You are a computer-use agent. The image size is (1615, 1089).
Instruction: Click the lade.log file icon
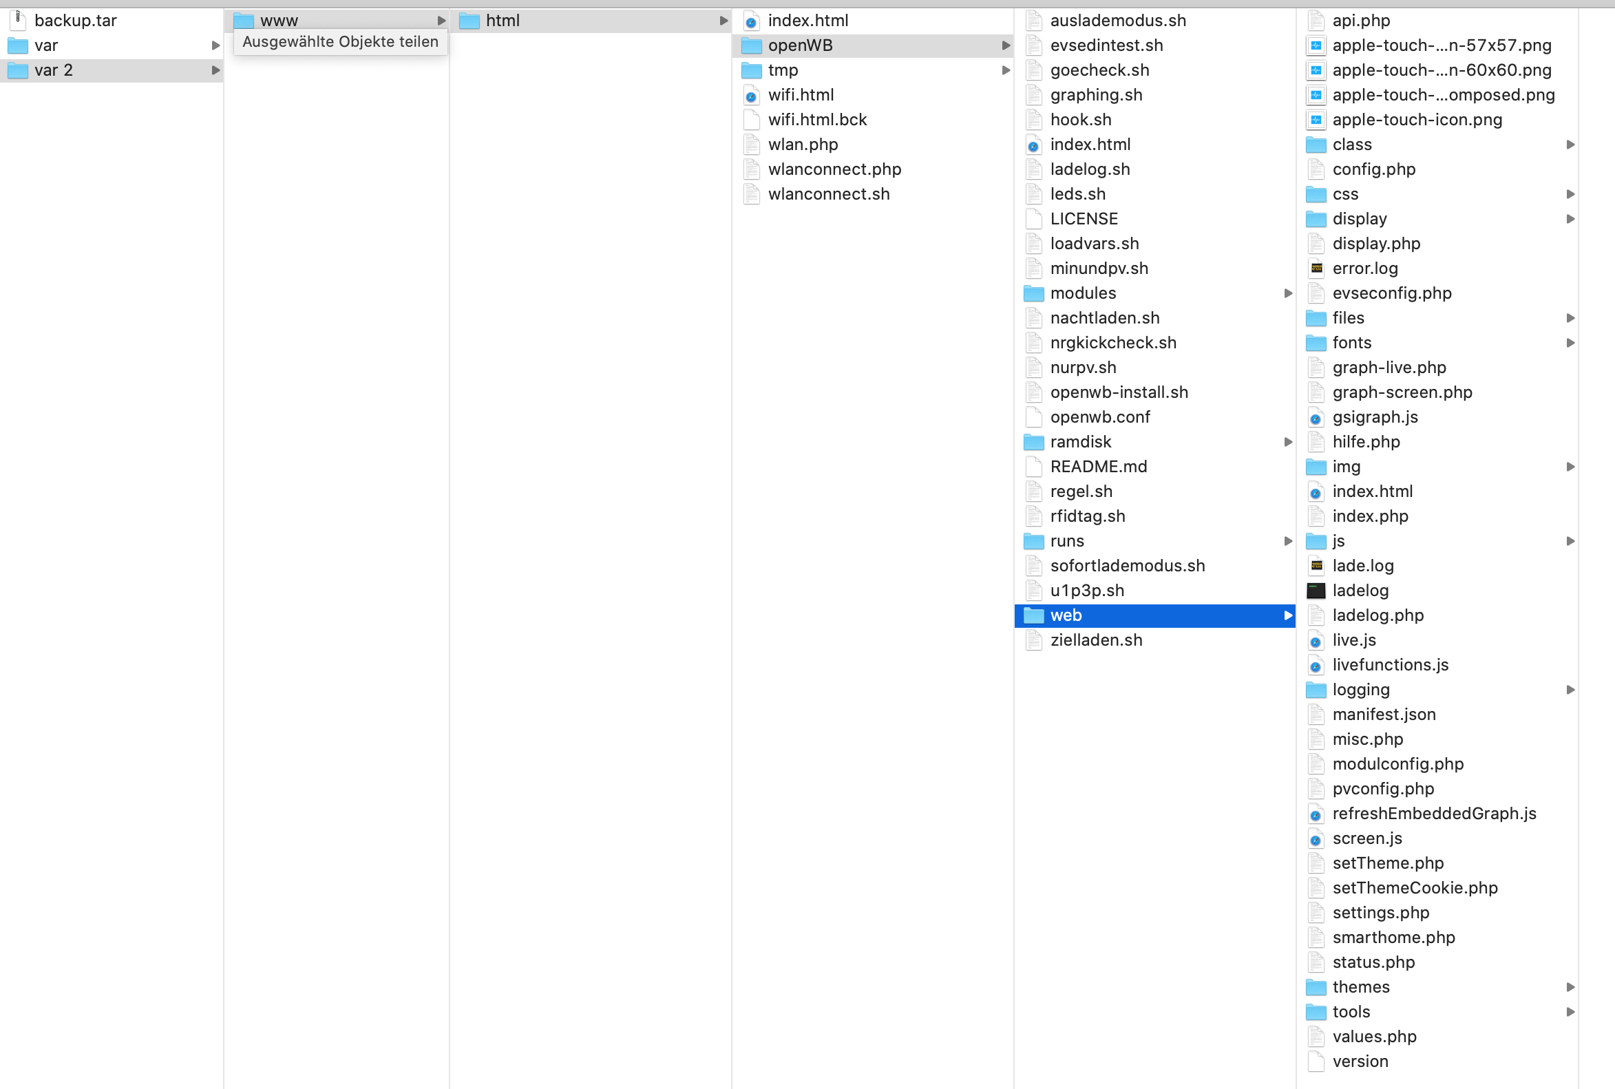coord(1316,566)
